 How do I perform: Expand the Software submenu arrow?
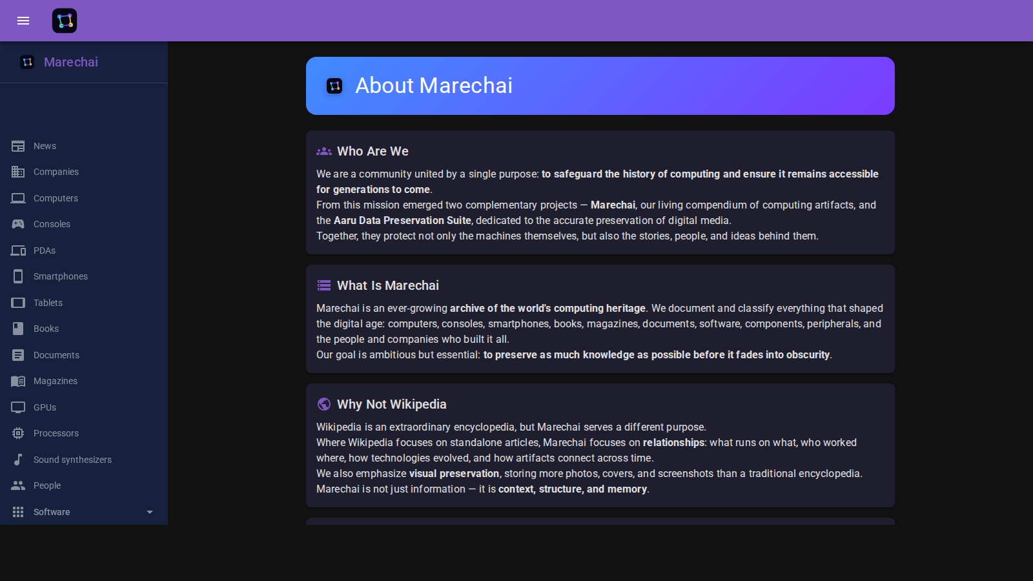[150, 512]
